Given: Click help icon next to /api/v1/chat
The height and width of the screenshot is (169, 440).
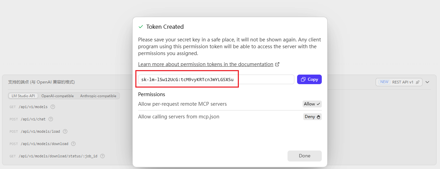Looking at the screenshot, I should (x=51, y=119).
